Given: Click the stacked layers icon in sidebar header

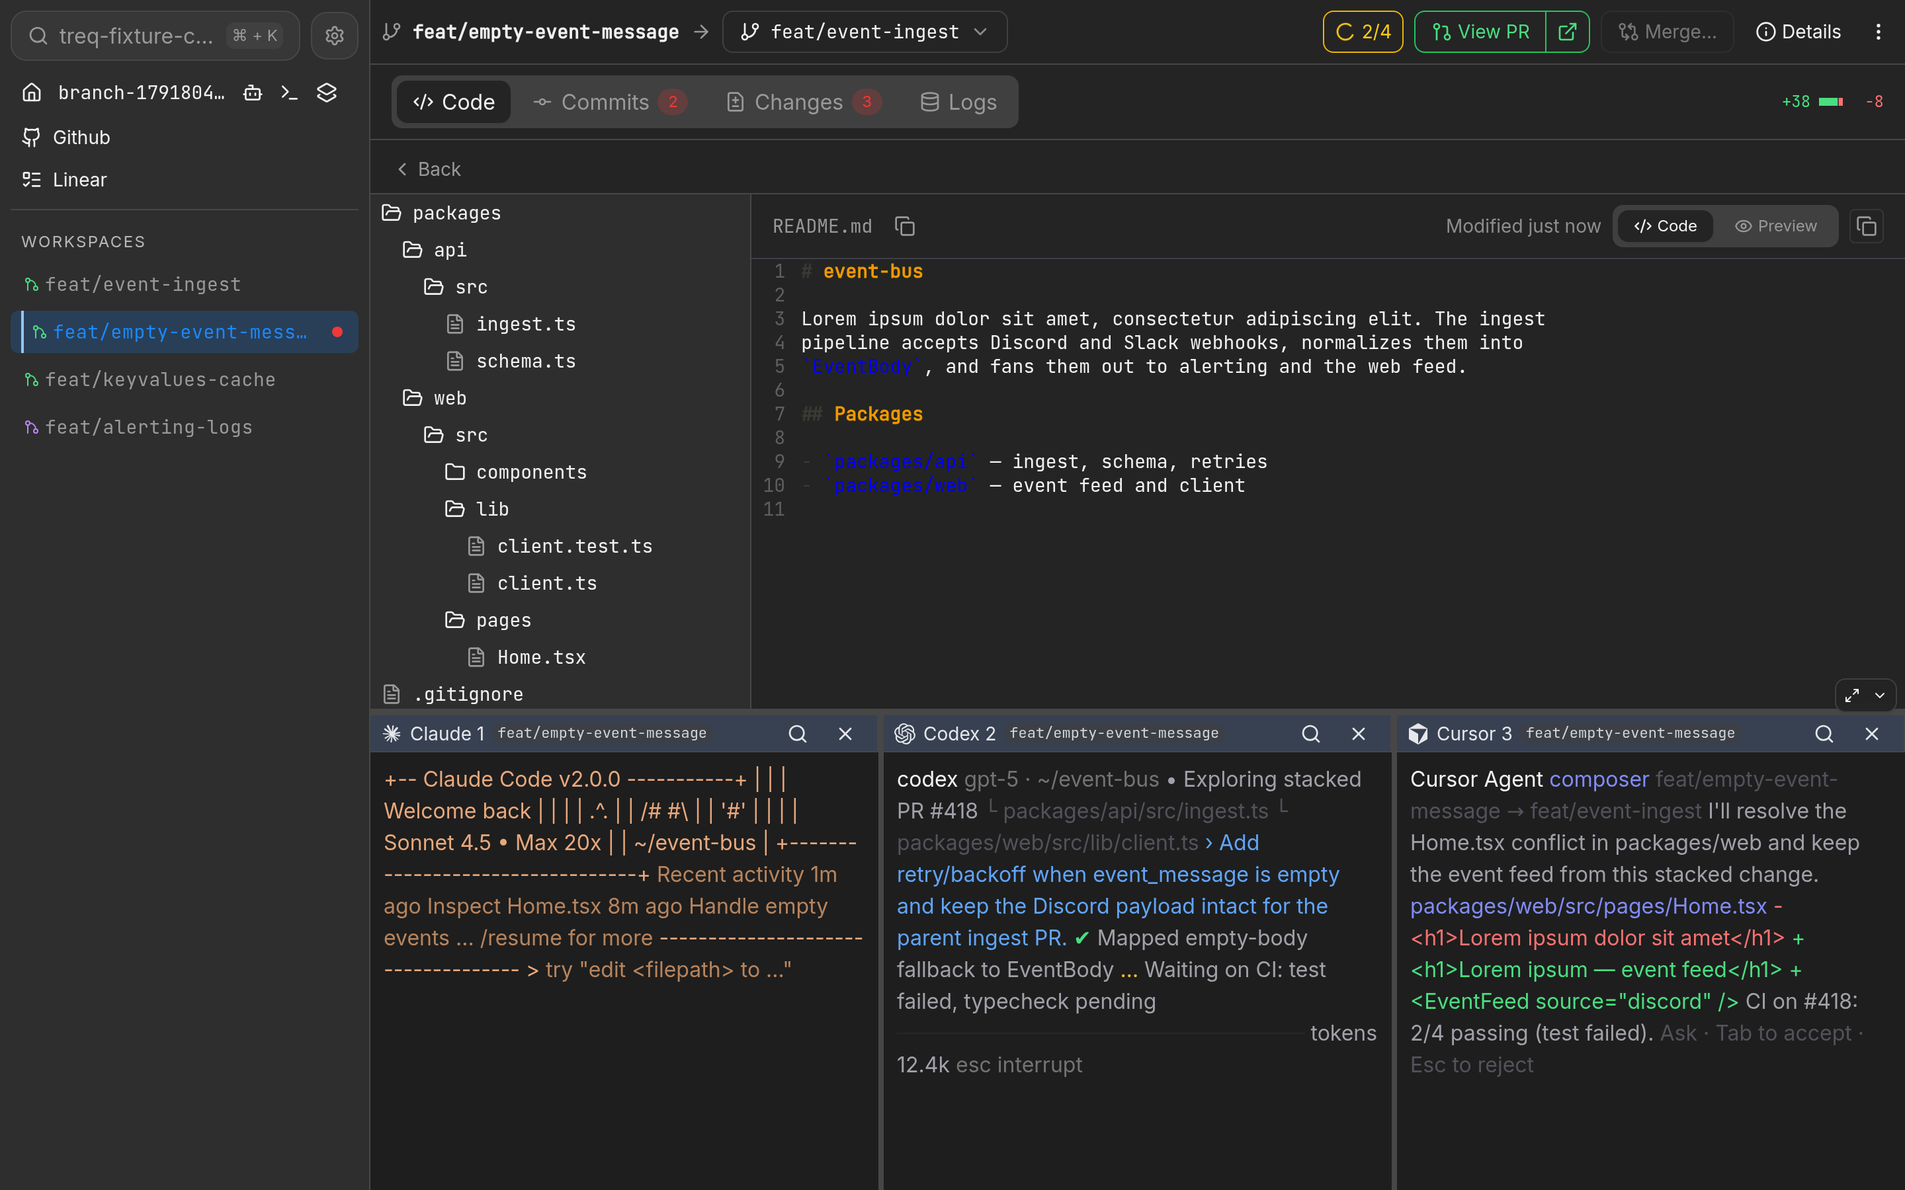Looking at the screenshot, I should (327, 93).
